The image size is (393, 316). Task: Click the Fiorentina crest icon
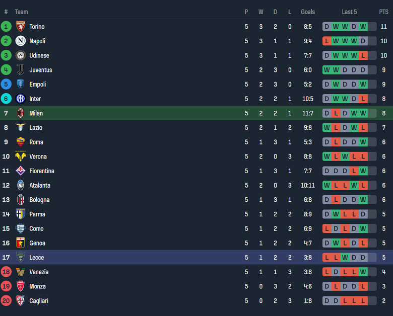click(x=21, y=171)
